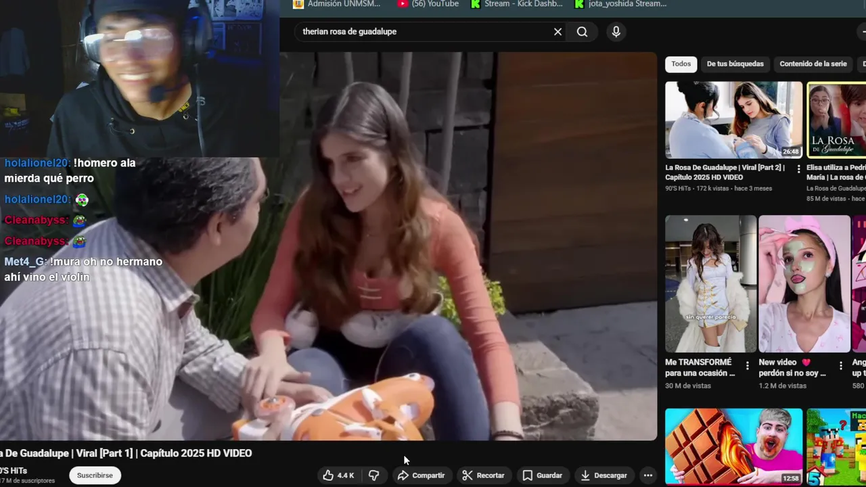Click chat username holalionel20 with !homero message
The height and width of the screenshot is (487, 866).
tap(37, 163)
